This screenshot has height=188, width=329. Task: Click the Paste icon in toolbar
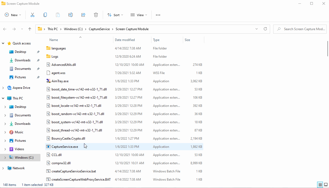[x=58, y=15]
